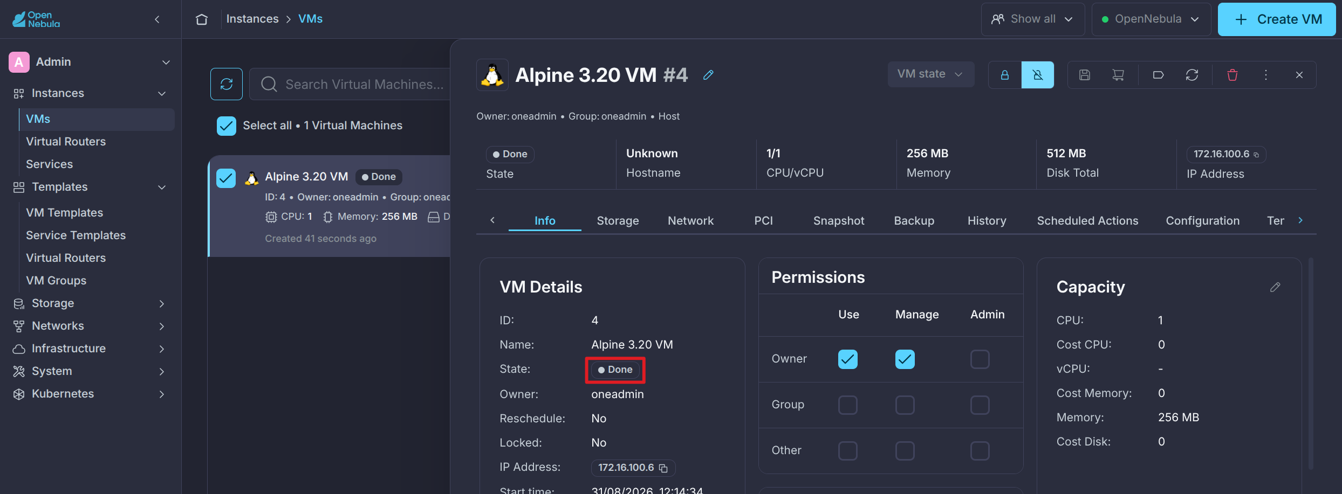Copy the IP address in the summary header
1342x494 pixels.
pyautogui.click(x=1256, y=155)
